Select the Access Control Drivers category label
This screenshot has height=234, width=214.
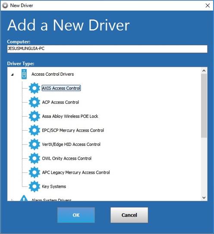[53, 74]
